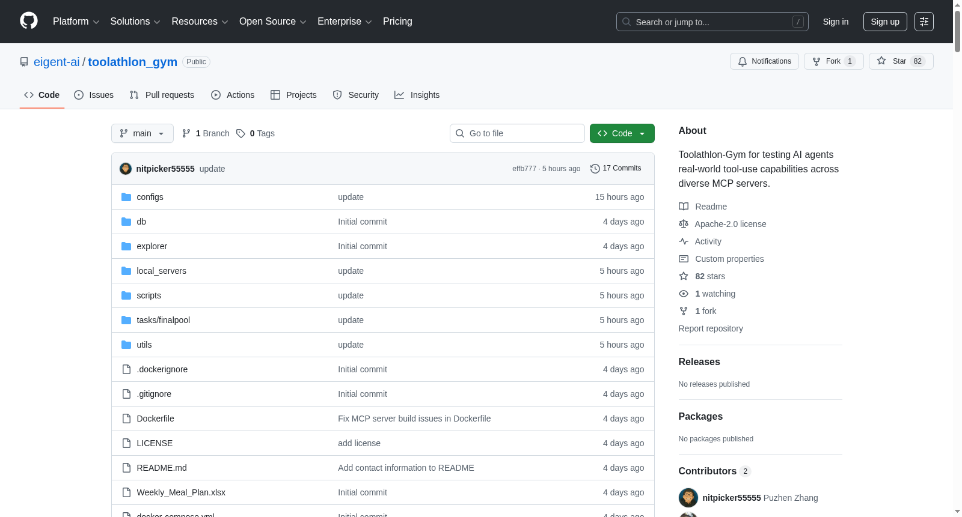This screenshot has width=962, height=517.
Task: View the 17 Commits history link
Action: click(x=616, y=169)
